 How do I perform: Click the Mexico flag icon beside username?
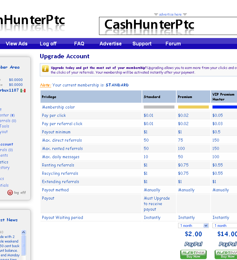(23, 90)
